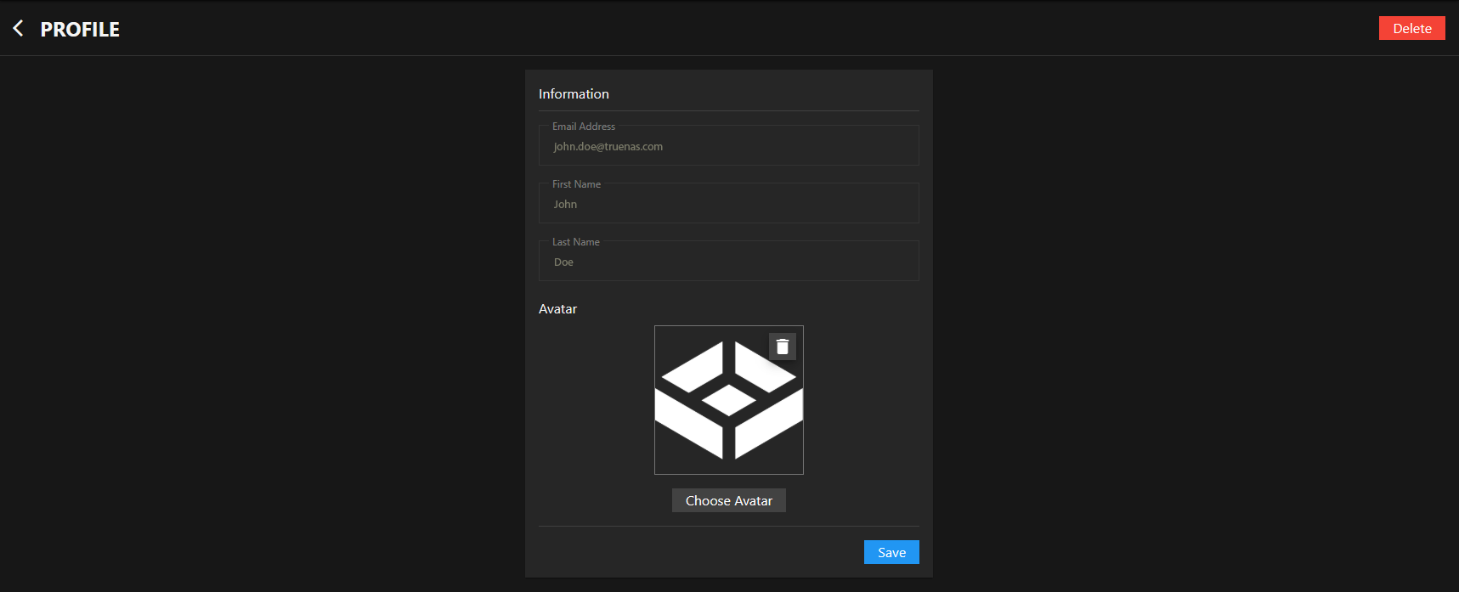Click the john.doe@truenas.com email text
Viewport: 1459px width, 592px height.
[x=608, y=147]
